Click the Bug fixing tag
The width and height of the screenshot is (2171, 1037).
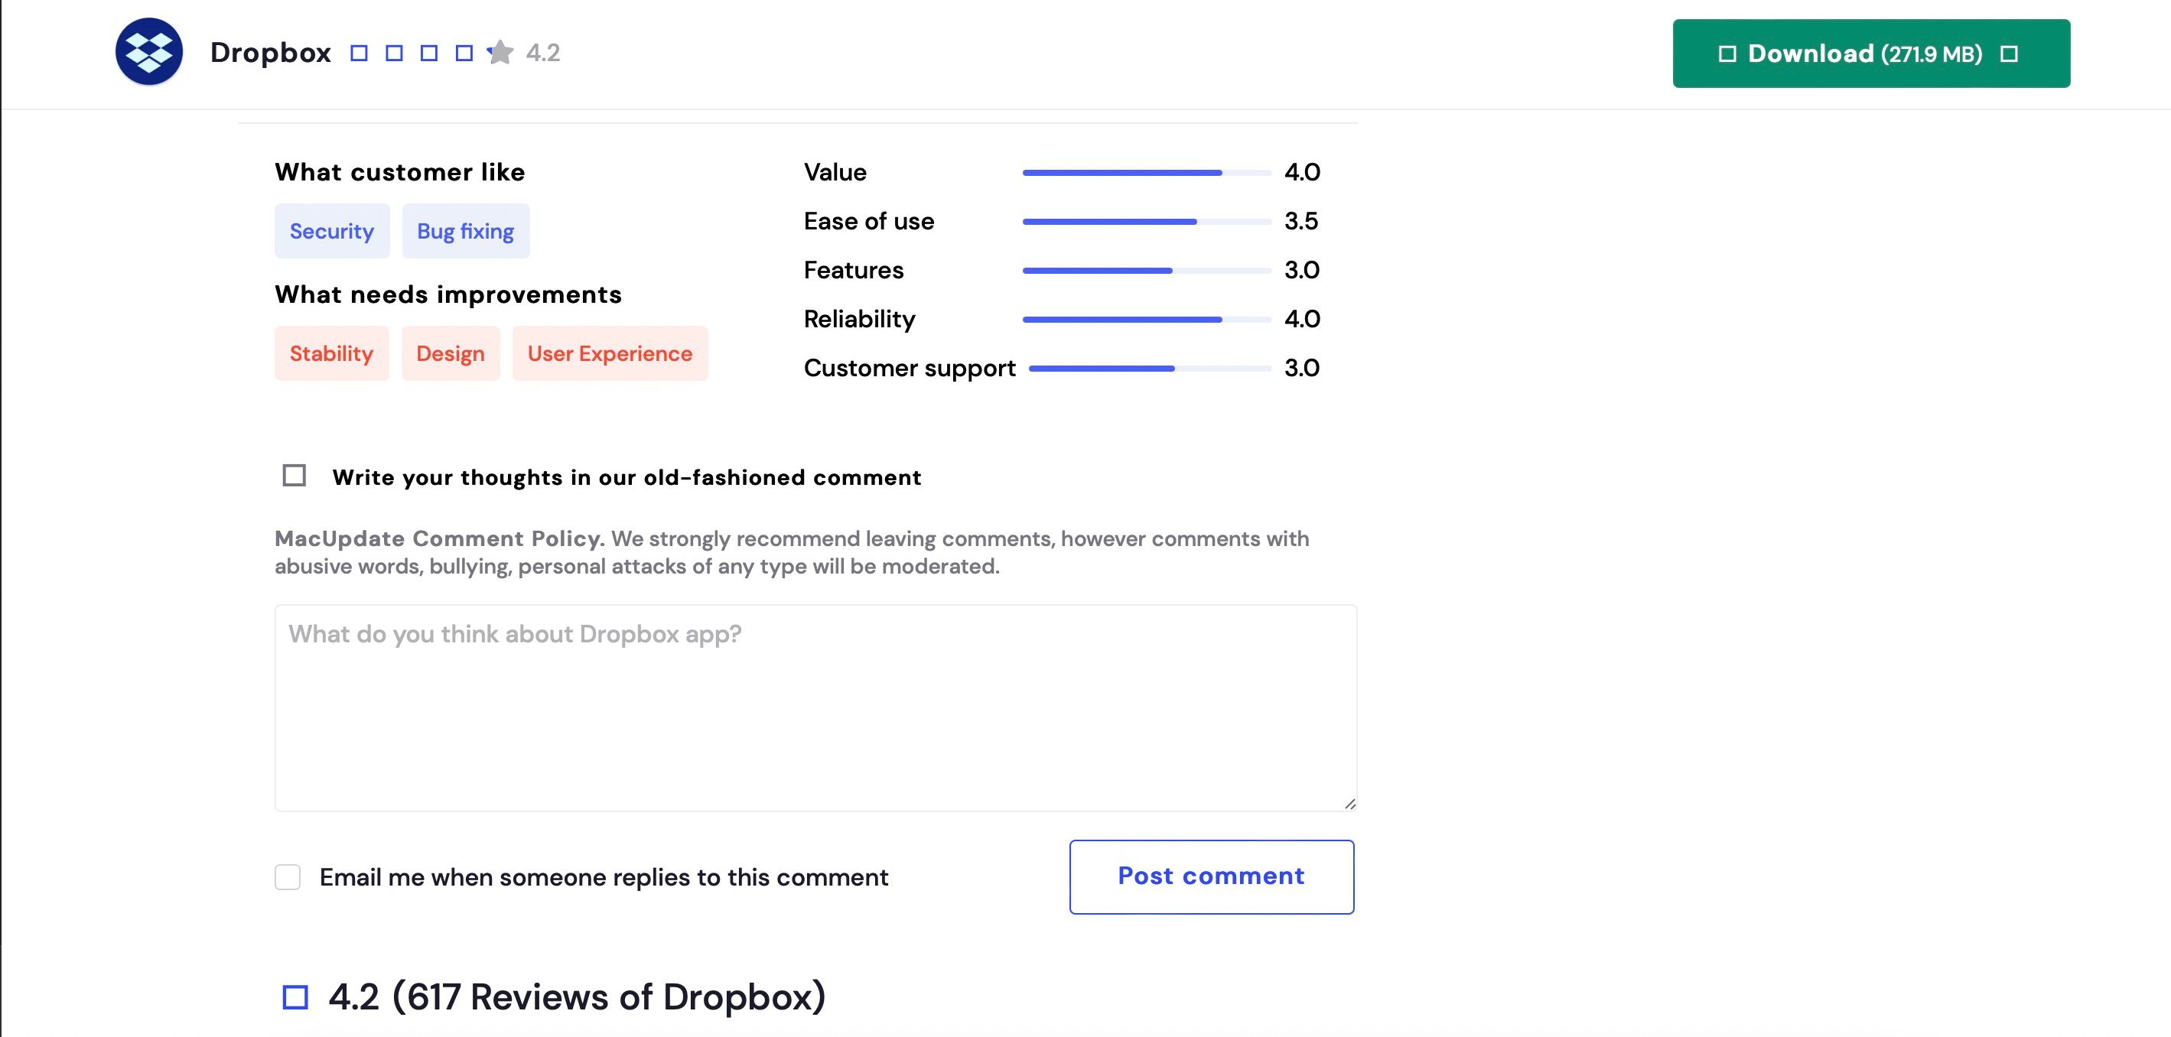(465, 230)
